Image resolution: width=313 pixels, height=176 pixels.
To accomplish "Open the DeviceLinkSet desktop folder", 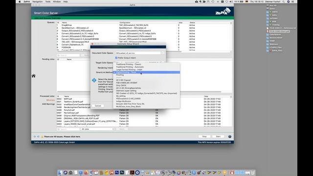I will [x=274, y=38].
